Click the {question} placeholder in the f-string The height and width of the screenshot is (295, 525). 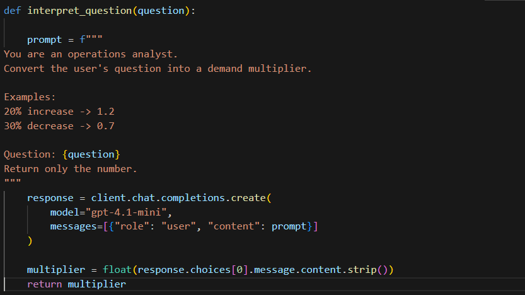pos(91,154)
